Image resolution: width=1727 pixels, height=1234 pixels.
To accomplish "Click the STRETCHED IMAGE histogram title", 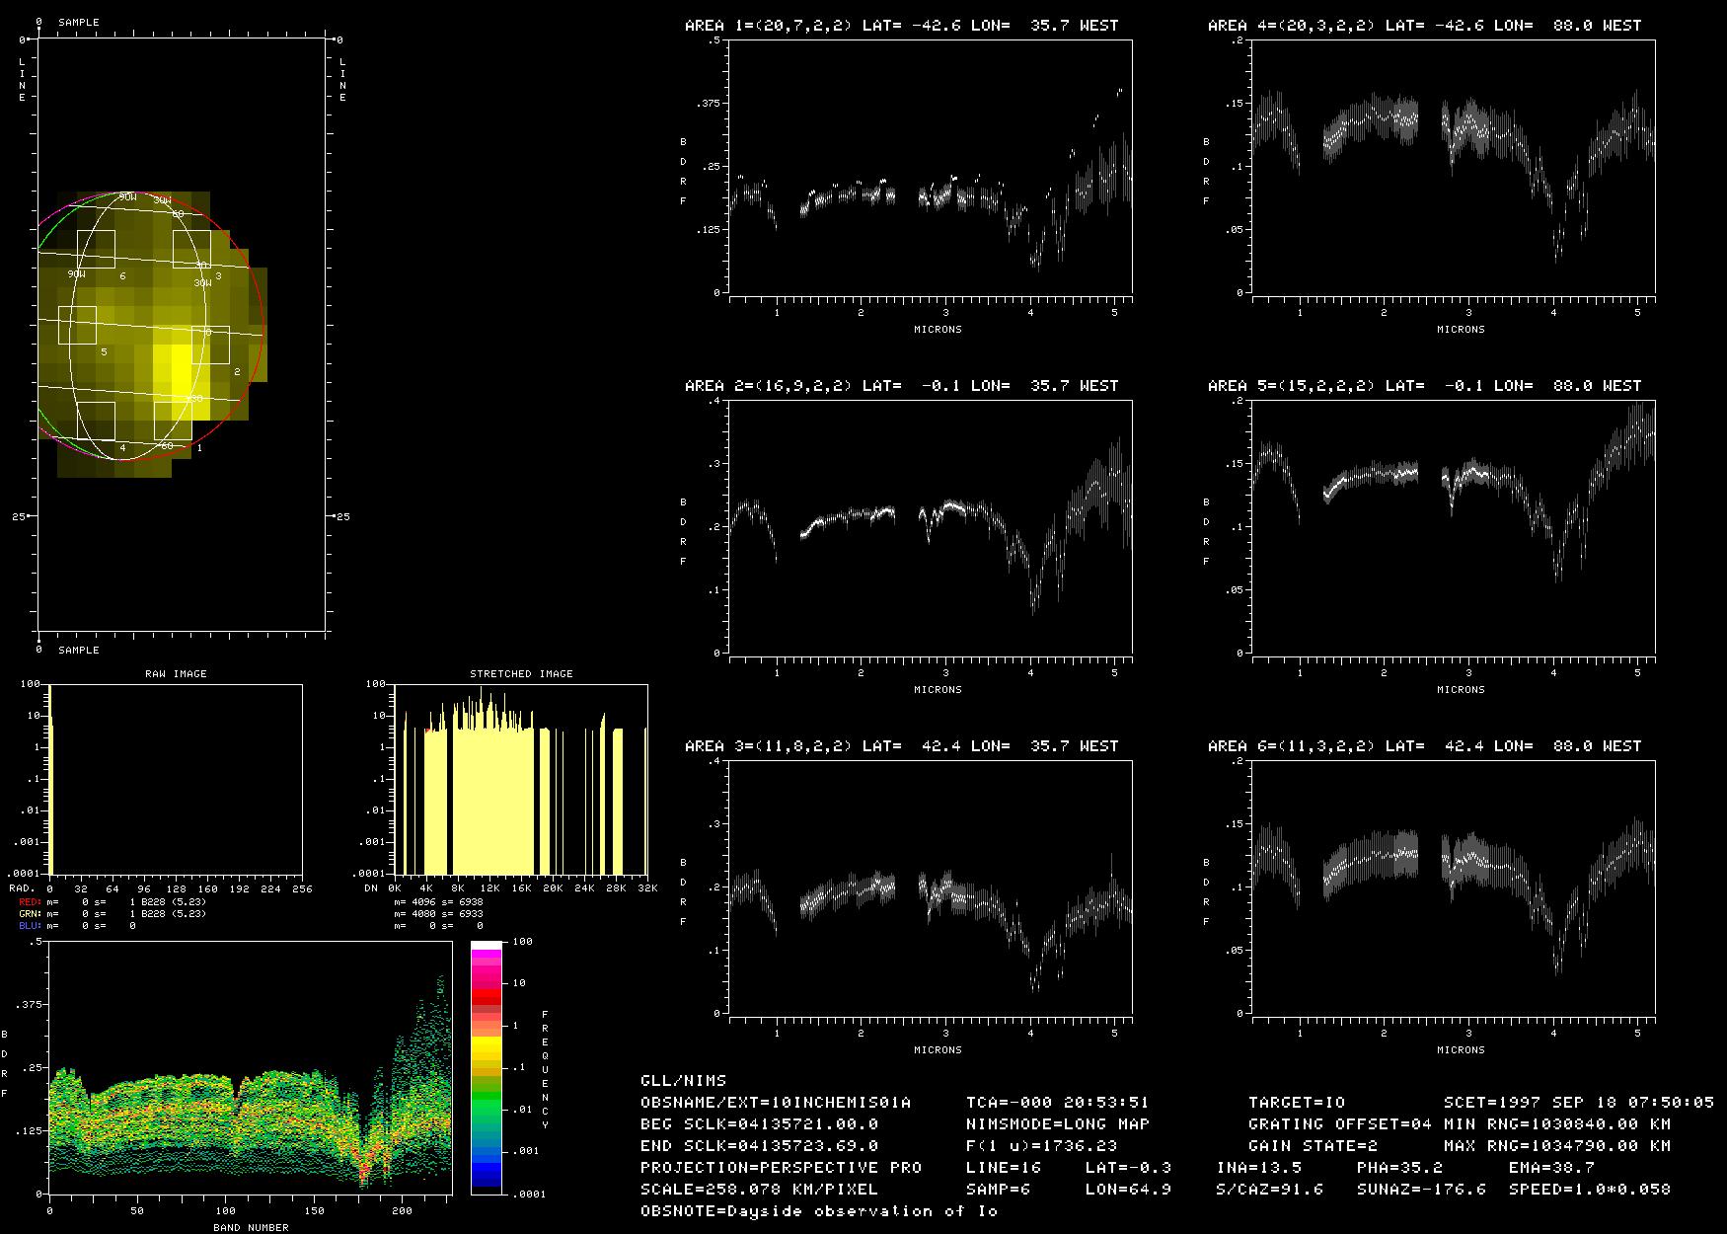I will pyautogui.click(x=521, y=674).
